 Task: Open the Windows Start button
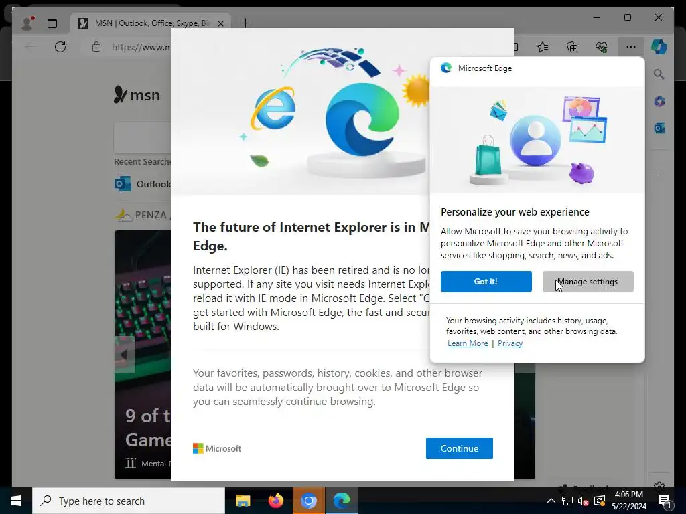click(16, 501)
